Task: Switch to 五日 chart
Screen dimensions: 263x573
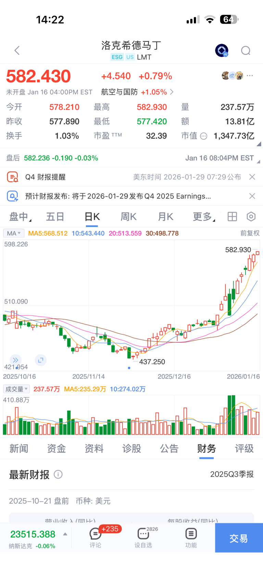Action: (x=55, y=217)
